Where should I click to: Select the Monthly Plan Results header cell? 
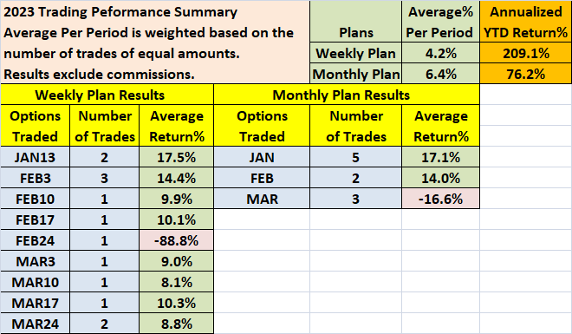347,95
